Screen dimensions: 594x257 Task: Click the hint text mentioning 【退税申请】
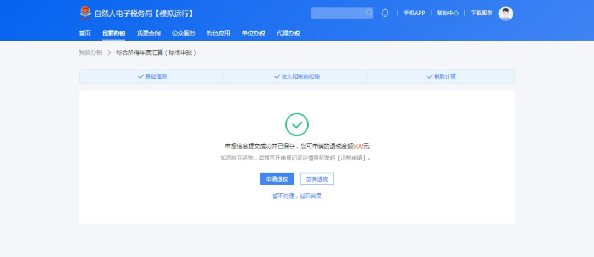(x=296, y=158)
